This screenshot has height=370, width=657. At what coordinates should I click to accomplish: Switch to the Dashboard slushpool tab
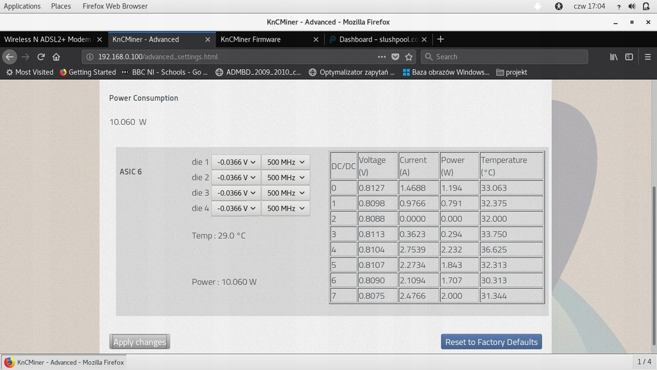(x=379, y=39)
